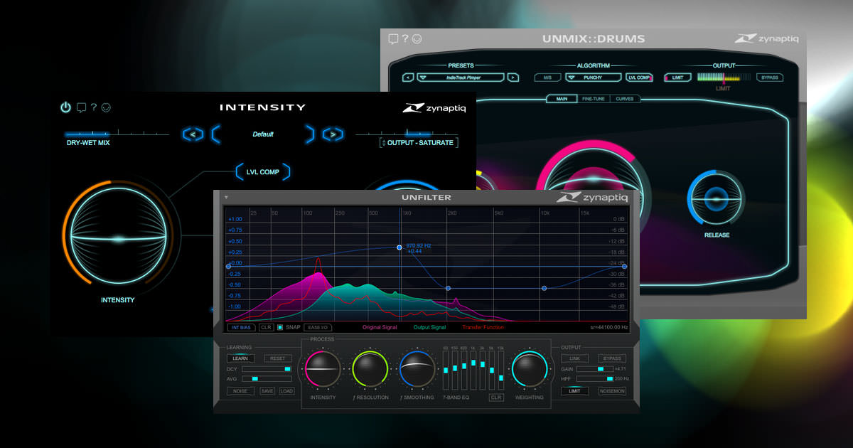Viewport: 853px width, 448px height.
Task: Click the Intensity plugin MIDI face icon
Action: [x=107, y=107]
